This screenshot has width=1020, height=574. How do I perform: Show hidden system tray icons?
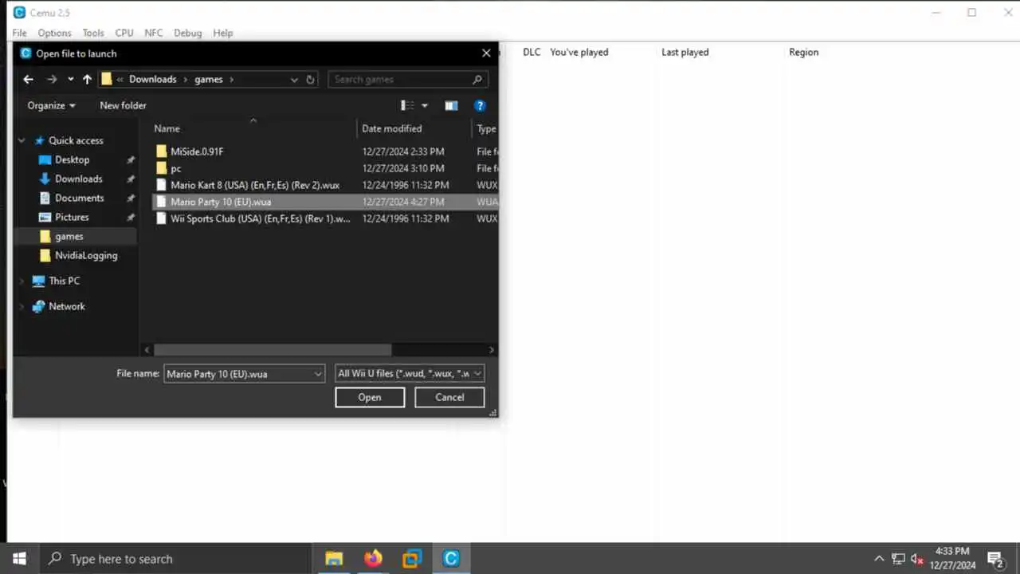[x=879, y=559]
